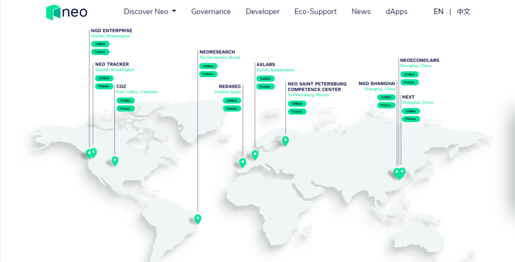
Task: Go to the Governance page
Action: 211,11
